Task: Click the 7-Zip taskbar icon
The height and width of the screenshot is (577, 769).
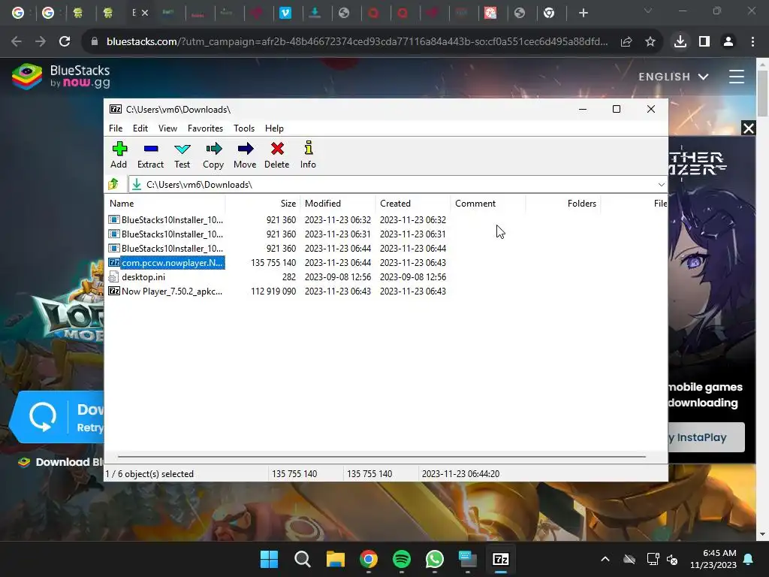Action: (x=501, y=559)
